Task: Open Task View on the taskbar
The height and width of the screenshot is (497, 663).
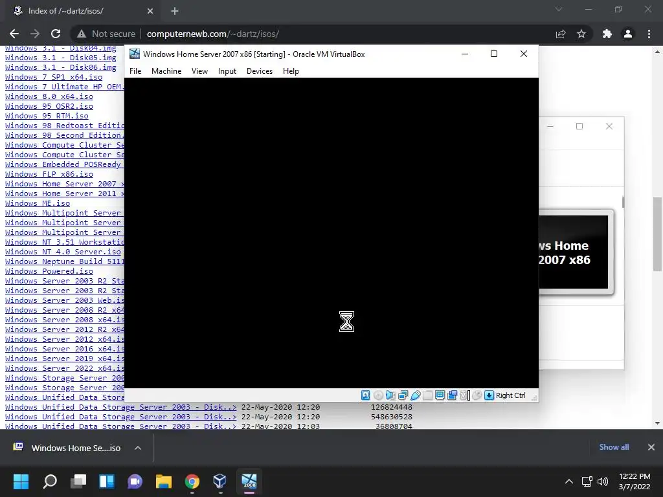Action: pyautogui.click(x=78, y=481)
